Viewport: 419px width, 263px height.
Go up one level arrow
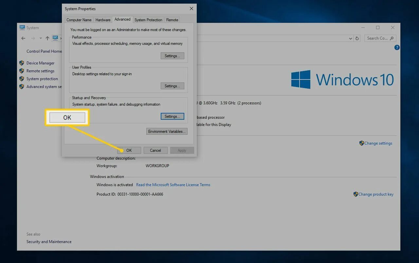point(47,38)
